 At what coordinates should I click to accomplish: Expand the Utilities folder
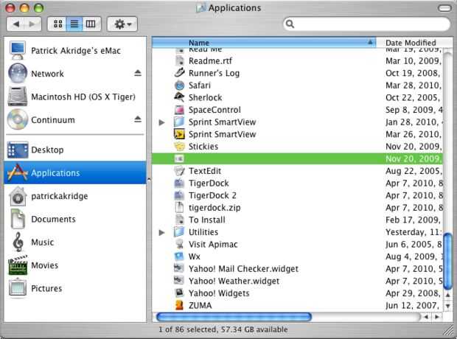pos(161,232)
